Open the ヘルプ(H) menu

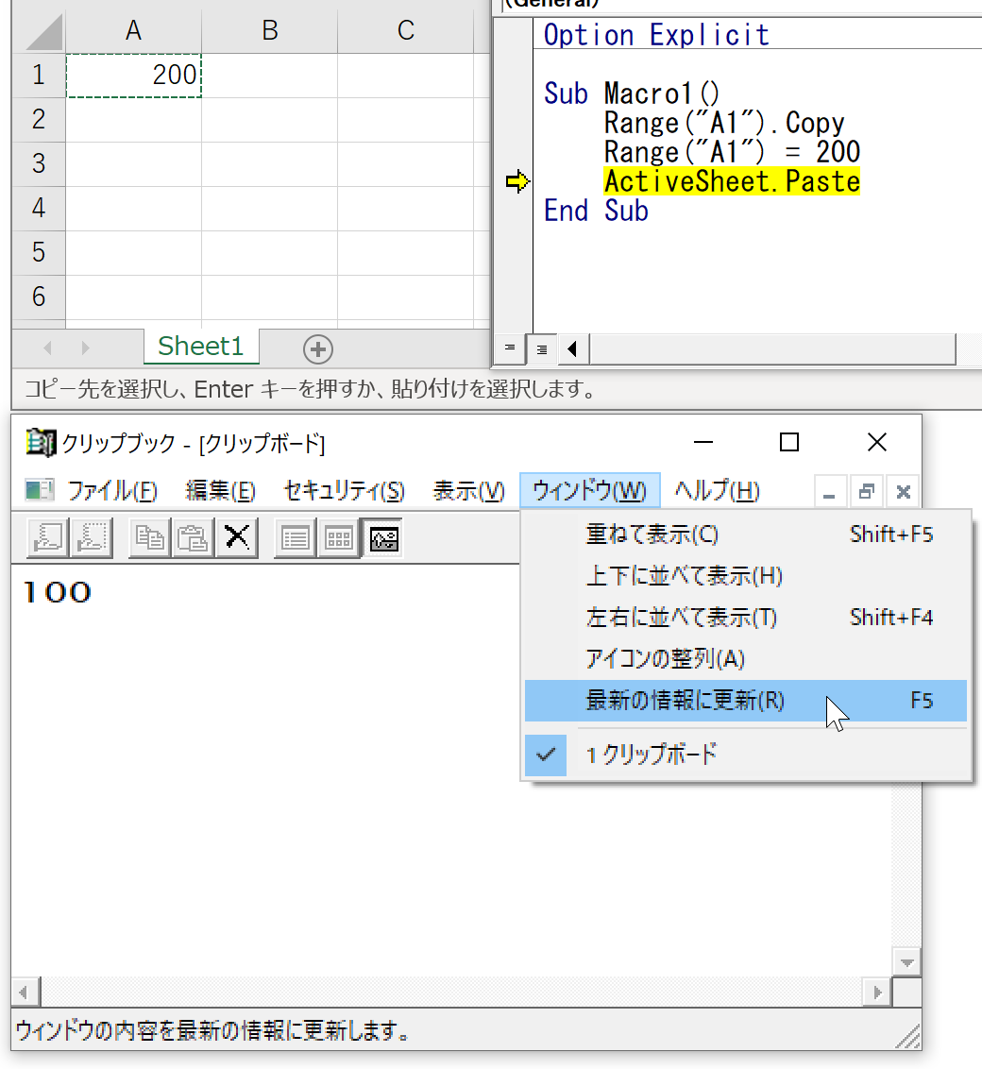(717, 491)
